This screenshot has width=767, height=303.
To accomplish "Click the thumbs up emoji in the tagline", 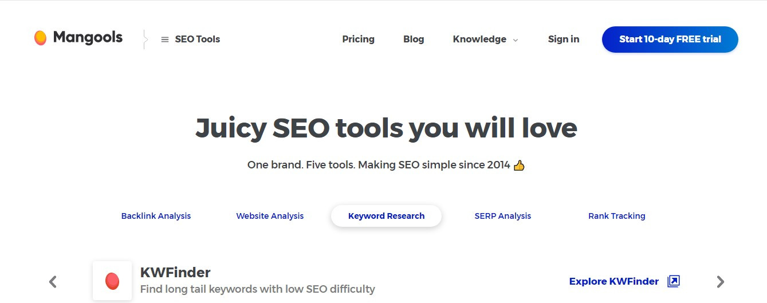I will pyautogui.click(x=519, y=166).
